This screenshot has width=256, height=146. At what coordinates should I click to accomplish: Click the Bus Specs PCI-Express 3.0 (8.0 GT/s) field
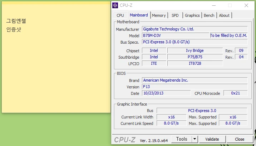coord(195,42)
